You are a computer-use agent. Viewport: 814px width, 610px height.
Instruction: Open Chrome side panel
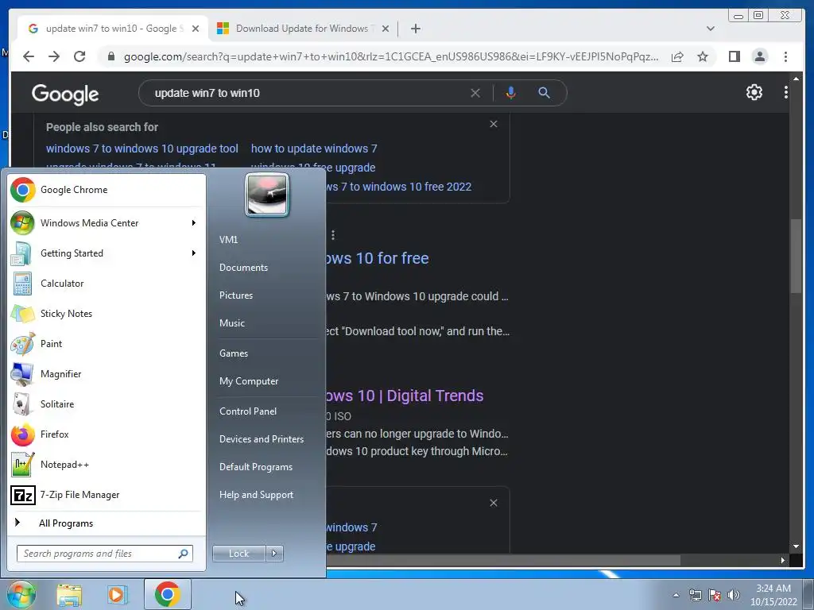734,56
